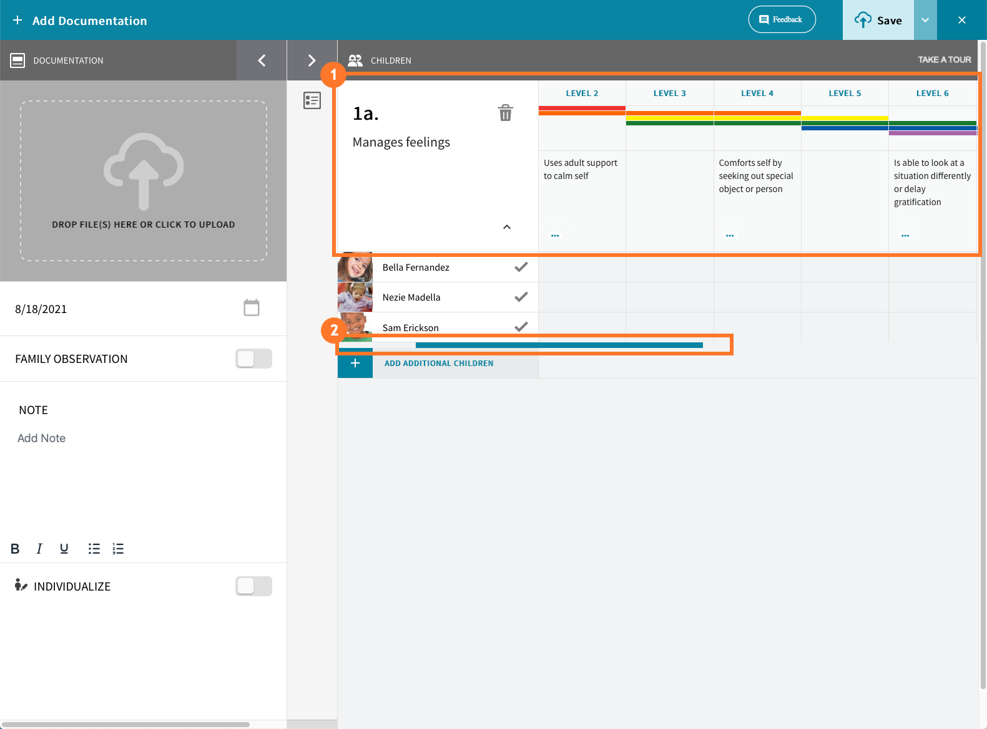Select the Level 4 column header
987x729 pixels.
(757, 94)
